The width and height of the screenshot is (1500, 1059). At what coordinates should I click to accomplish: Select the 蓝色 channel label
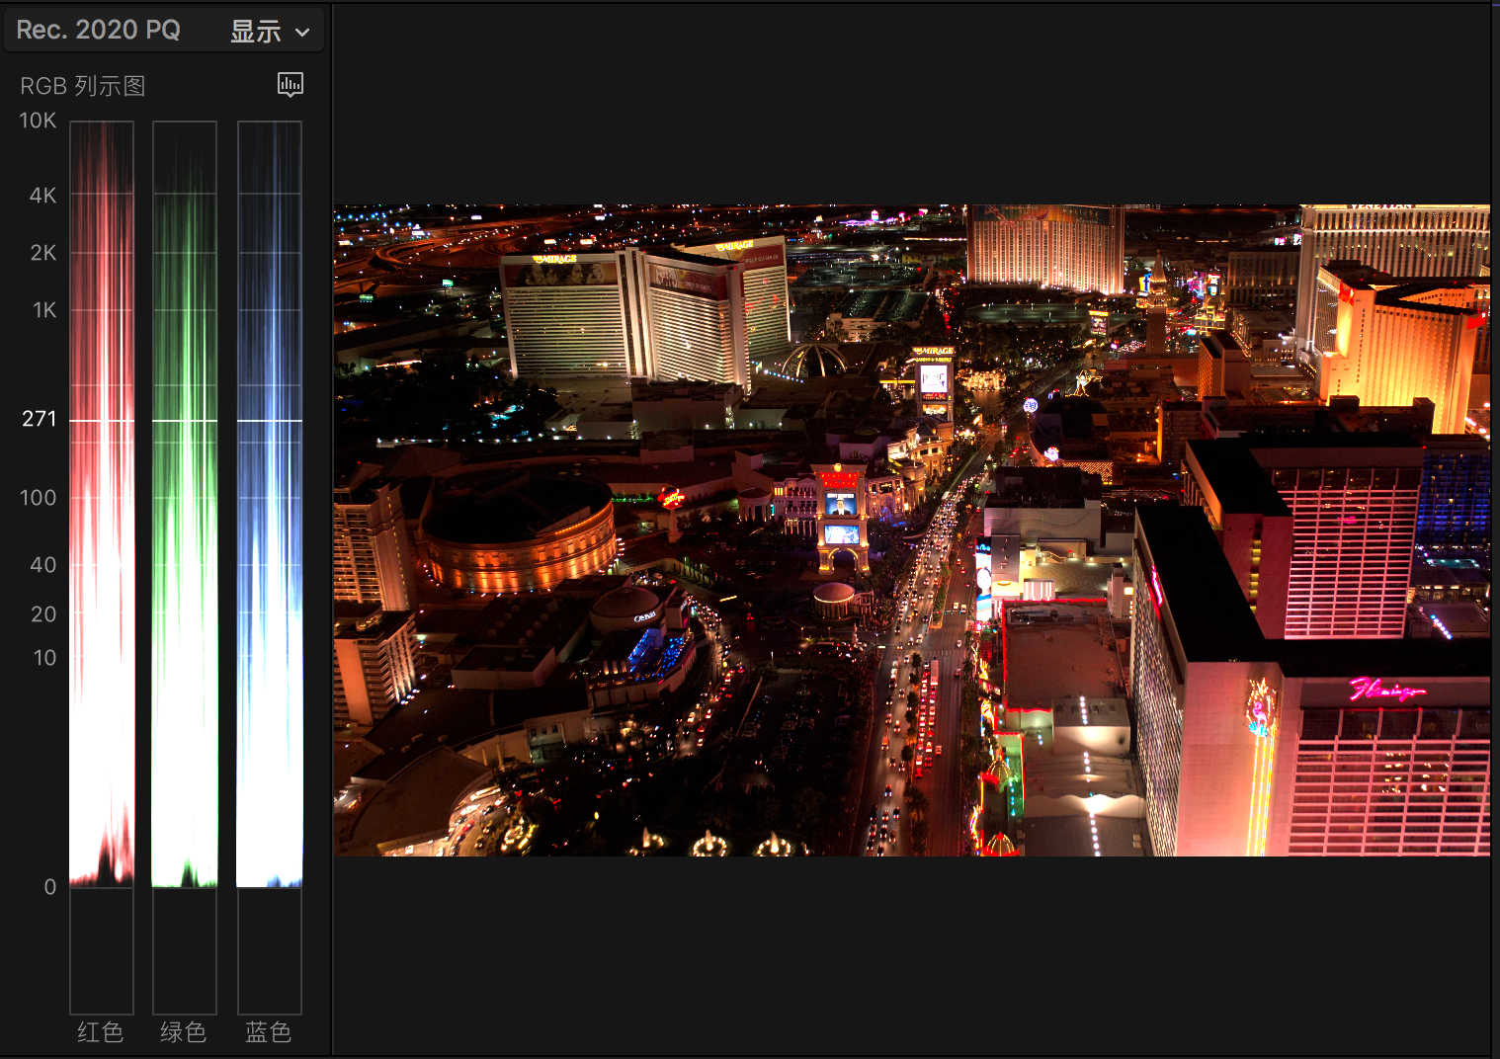[x=269, y=1032]
